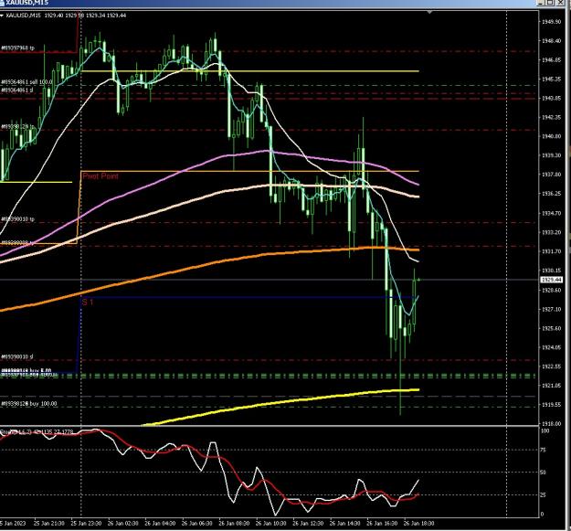The height and width of the screenshot is (531, 571).
Task: Click the 25 Jan 23:30 time label
Action: pos(86,524)
